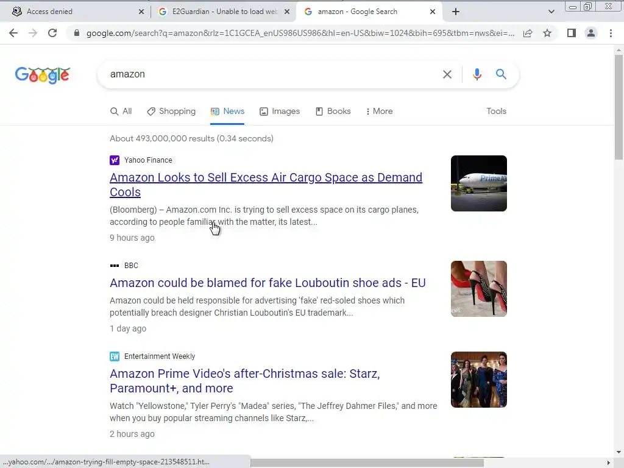Click the BBC source icon
The image size is (624, 468).
point(115,266)
